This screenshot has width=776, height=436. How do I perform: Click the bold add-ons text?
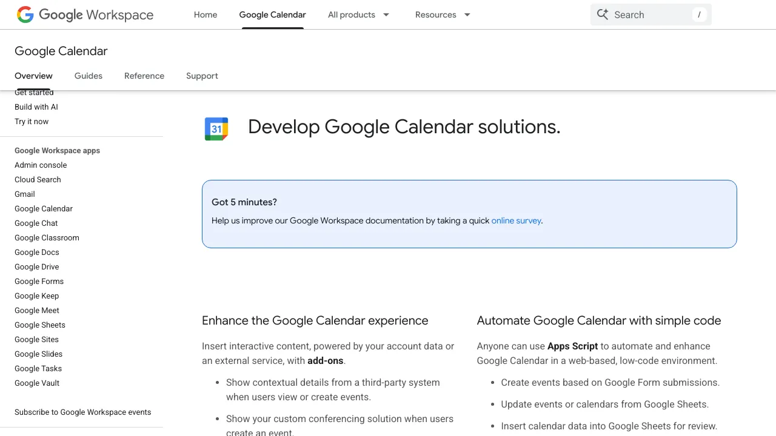click(x=326, y=360)
